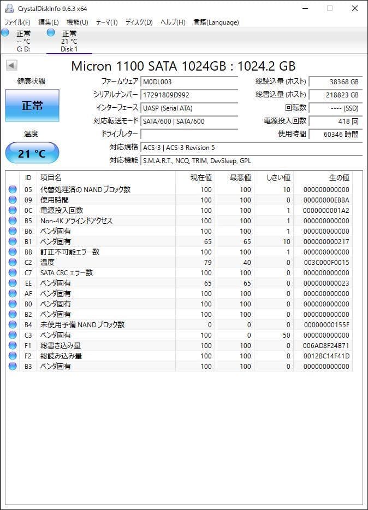The image size is (368, 510).
Task: Click the 現在値 column header
Action: [195, 178]
